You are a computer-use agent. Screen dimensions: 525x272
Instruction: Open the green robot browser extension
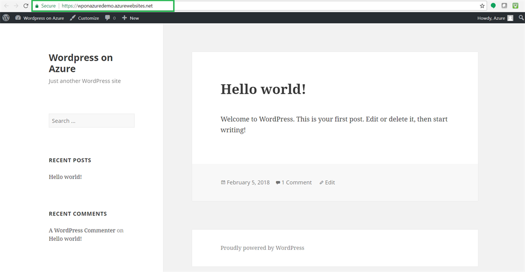pyautogui.click(x=515, y=5)
